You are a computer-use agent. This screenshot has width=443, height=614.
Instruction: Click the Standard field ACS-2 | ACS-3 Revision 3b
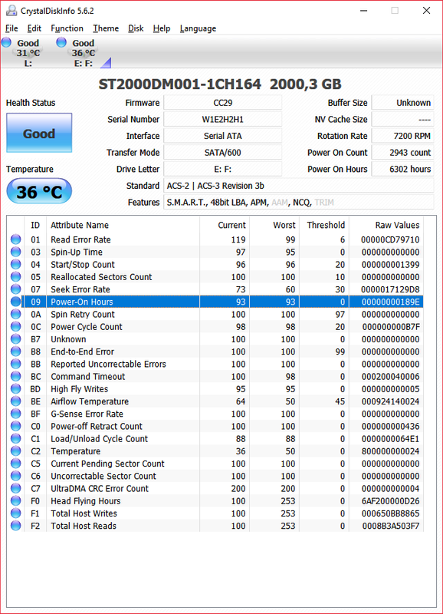(x=299, y=186)
